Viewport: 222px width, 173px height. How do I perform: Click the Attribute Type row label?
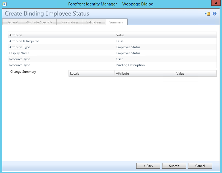point(20,47)
